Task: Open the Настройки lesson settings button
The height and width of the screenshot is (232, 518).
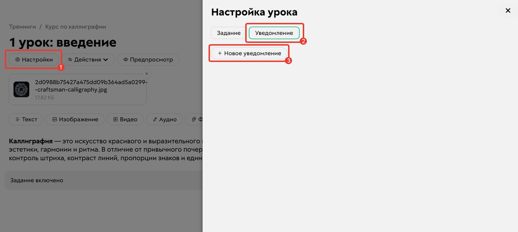Action: click(34, 59)
